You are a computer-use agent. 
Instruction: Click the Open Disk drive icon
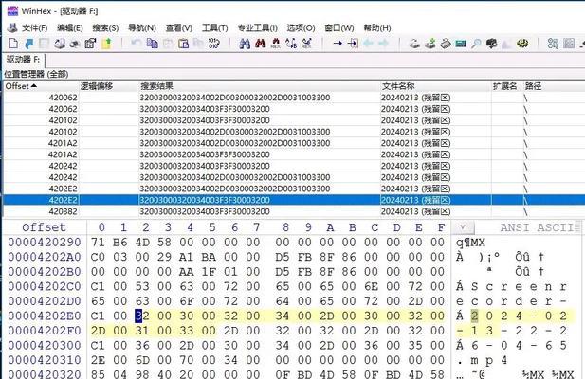point(414,44)
